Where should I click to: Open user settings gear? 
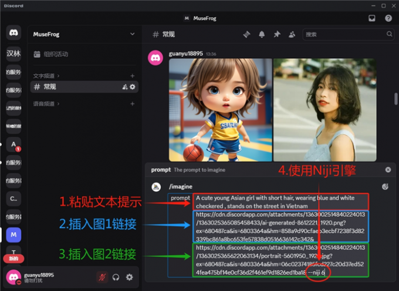(130, 277)
